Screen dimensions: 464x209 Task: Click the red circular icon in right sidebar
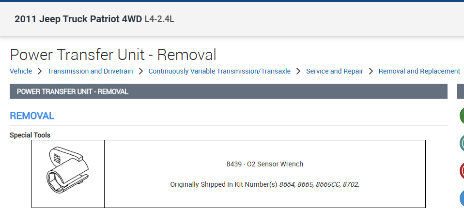[462, 171]
